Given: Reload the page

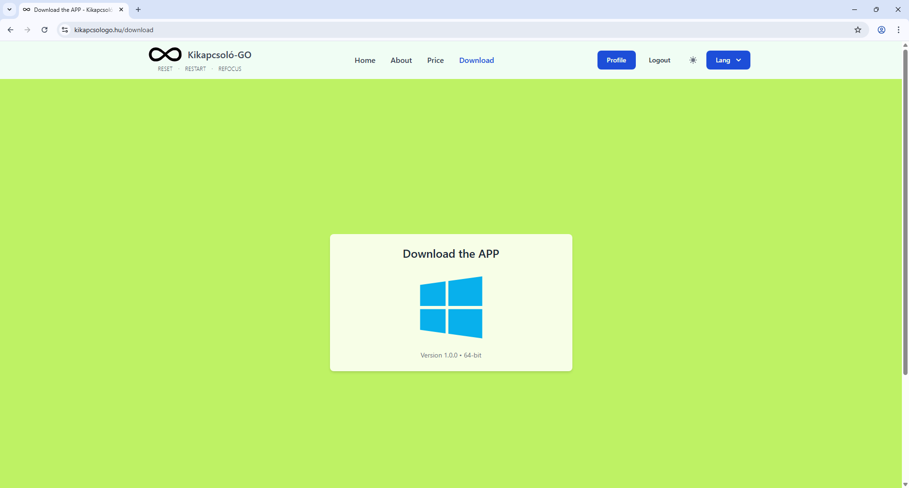Looking at the screenshot, I should coord(45,30).
